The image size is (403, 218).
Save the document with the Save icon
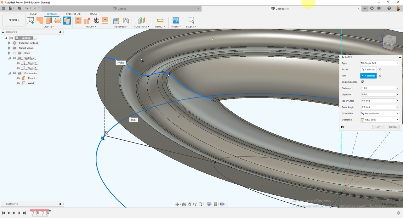[20, 8]
